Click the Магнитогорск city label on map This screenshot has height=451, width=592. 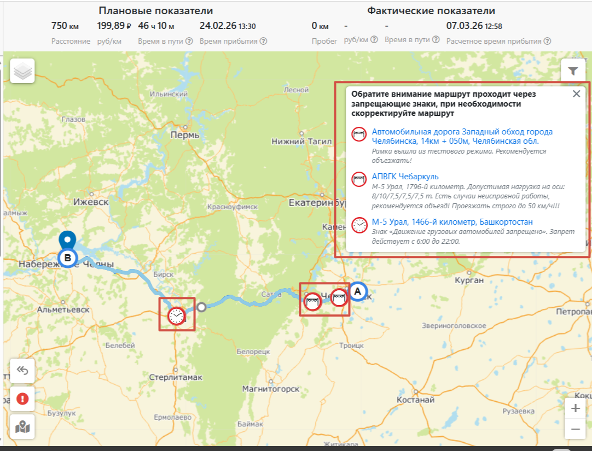[271, 389]
